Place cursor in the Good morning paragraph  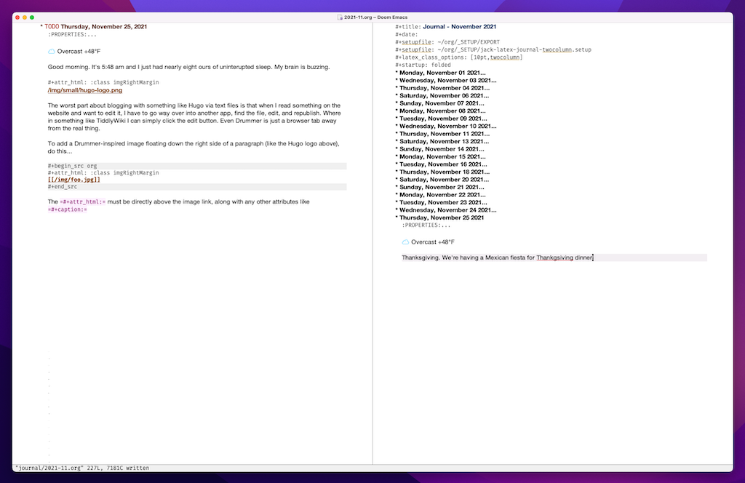coord(188,67)
